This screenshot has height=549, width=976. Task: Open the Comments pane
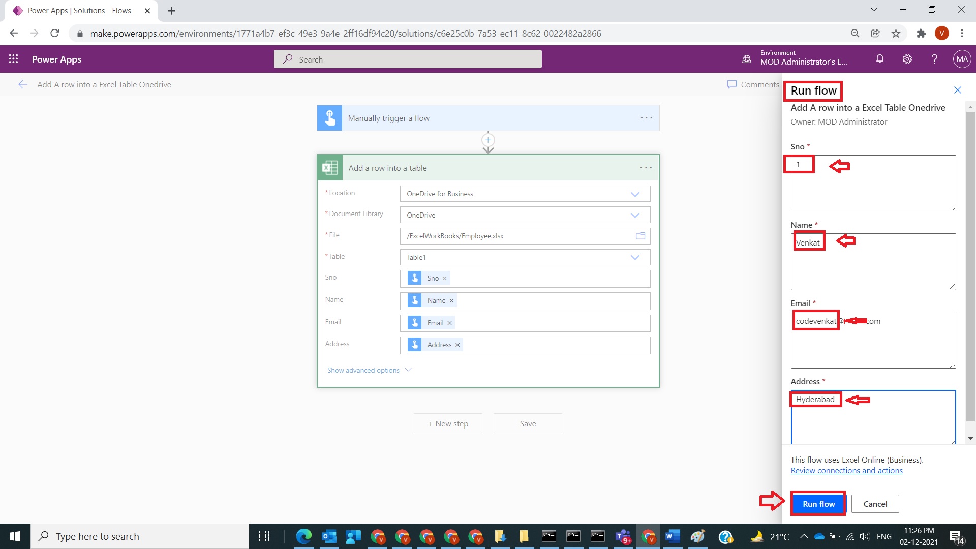[753, 84]
